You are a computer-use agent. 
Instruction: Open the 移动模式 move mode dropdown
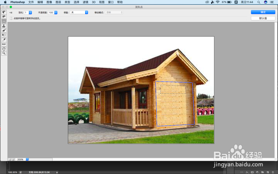coord(114,13)
